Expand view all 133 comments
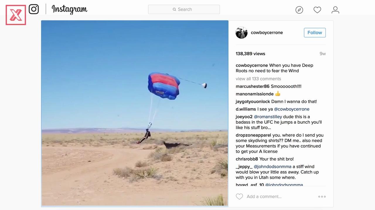The image size is (375, 210). point(258,79)
